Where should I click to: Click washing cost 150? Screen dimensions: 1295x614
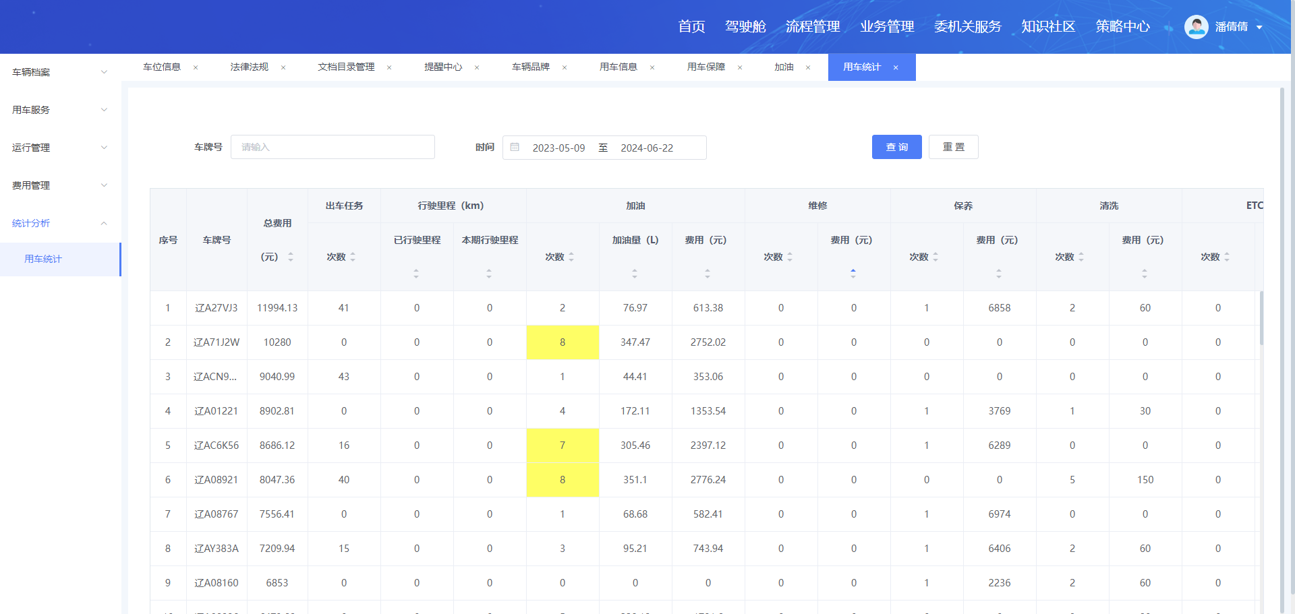coord(1145,480)
